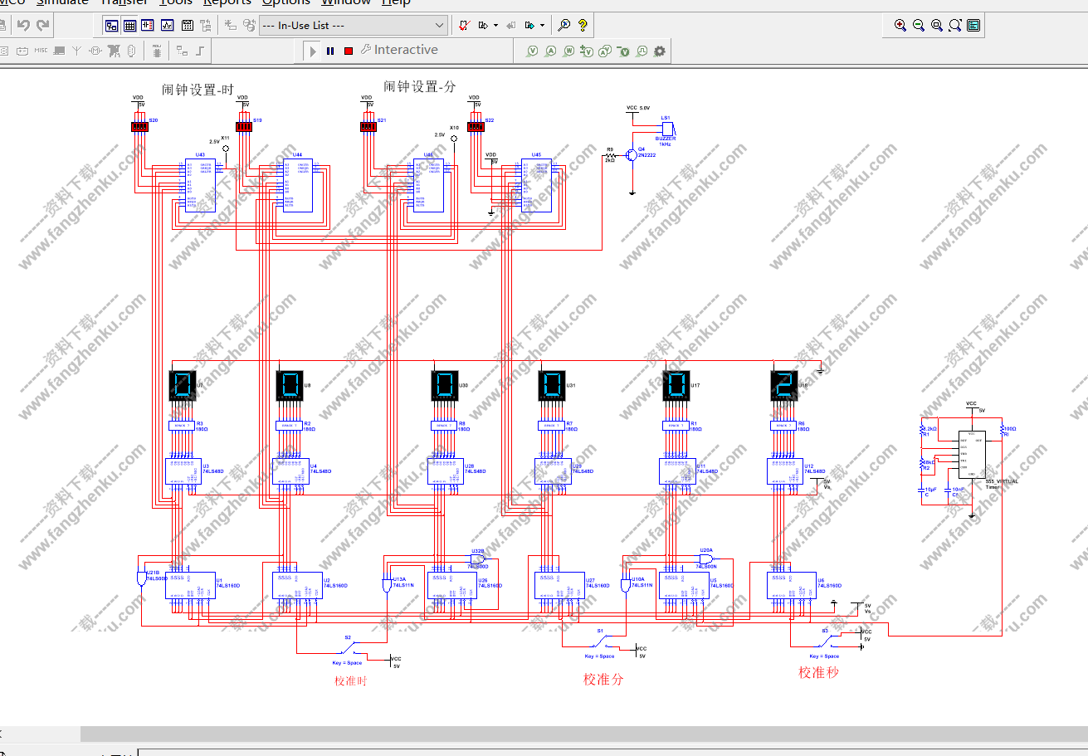Toggle switch S2 for hour calibration

coord(347,649)
